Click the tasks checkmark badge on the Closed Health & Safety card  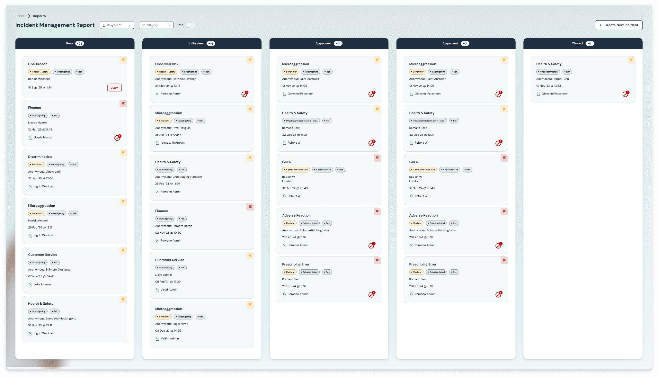tap(625, 94)
